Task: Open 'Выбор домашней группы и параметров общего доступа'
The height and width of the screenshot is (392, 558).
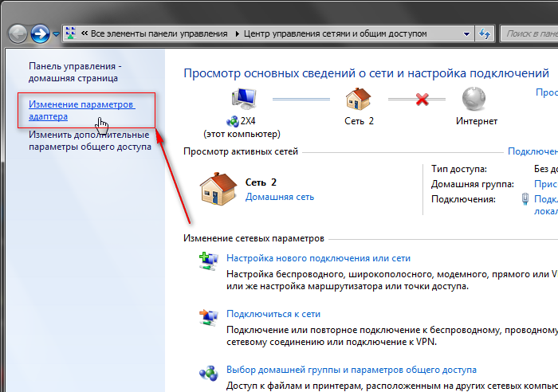Action: 352,370
